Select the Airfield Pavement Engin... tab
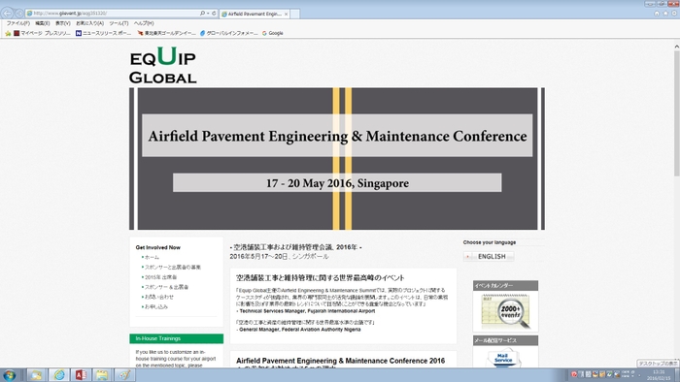This screenshot has width=680, height=382. point(255,14)
